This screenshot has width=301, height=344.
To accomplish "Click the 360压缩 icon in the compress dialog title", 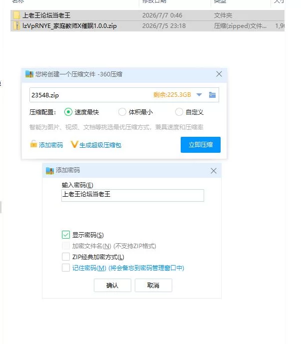I will [29, 74].
